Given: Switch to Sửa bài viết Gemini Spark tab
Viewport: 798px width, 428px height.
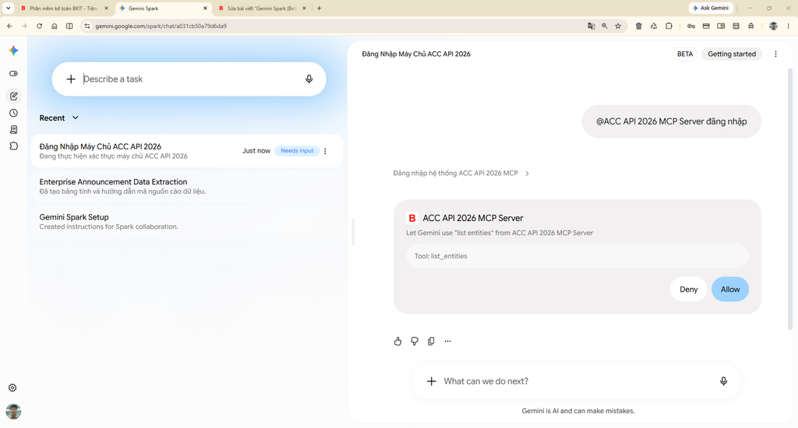Looking at the screenshot, I should point(262,8).
